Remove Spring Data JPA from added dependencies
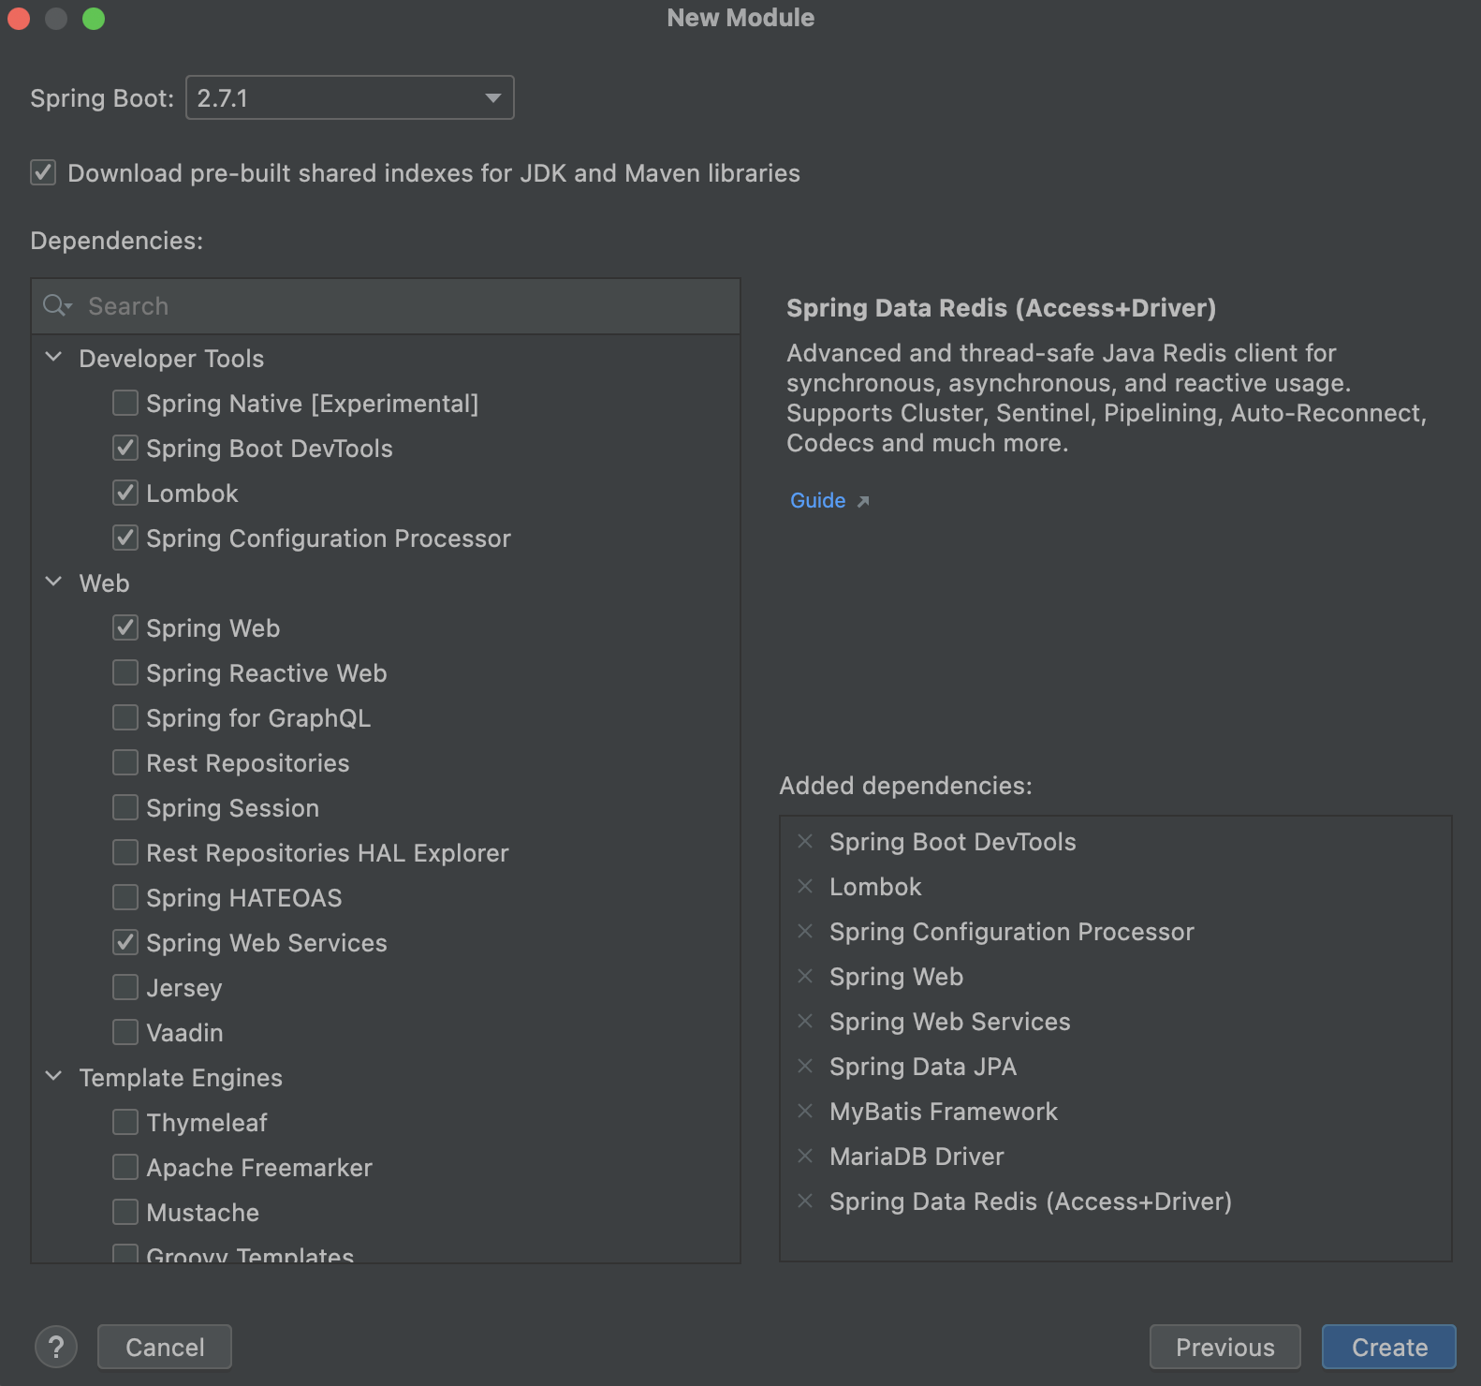Viewport: 1481px width, 1386px height. [x=804, y=1066]
